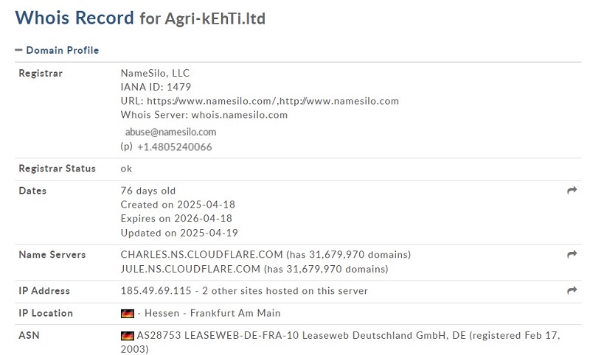Click the IP address 185.49.69.115
This screenshot has width=590, height=355.
[156, 291]
